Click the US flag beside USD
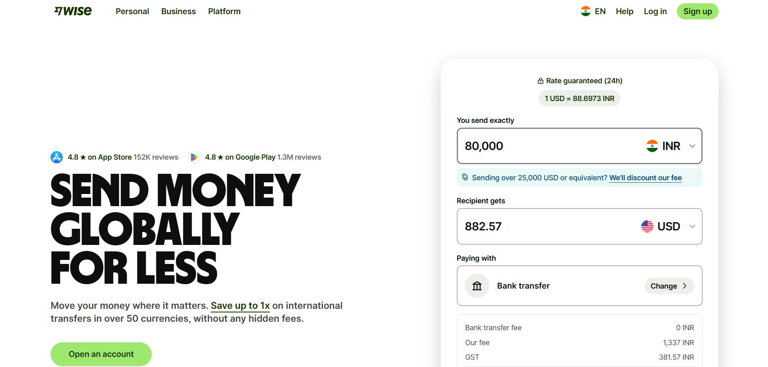Viewport: 768px width, 367px height. [x=647, y=226]
